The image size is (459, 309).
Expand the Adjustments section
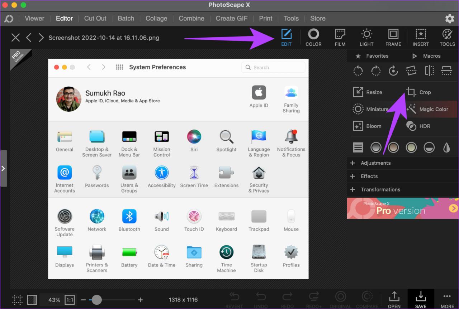coord(375,163)
